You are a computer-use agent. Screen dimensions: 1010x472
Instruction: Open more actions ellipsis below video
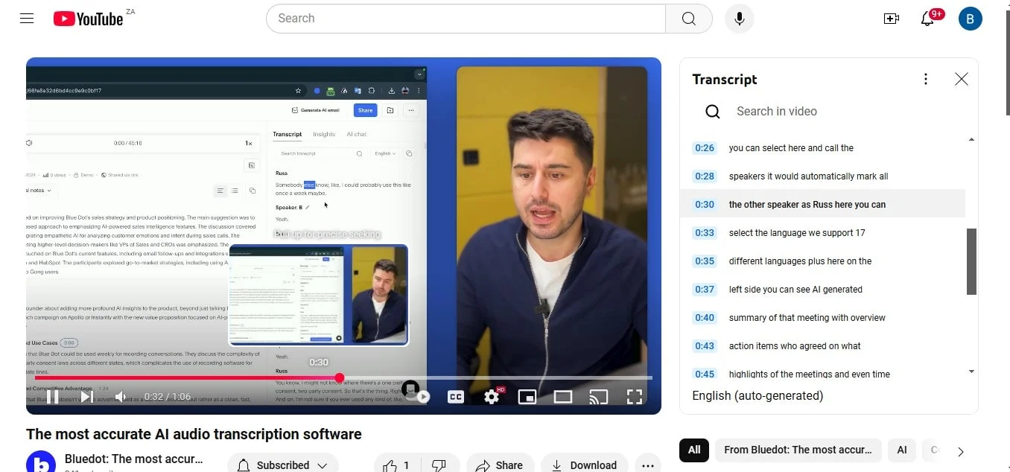pos(648,465)
